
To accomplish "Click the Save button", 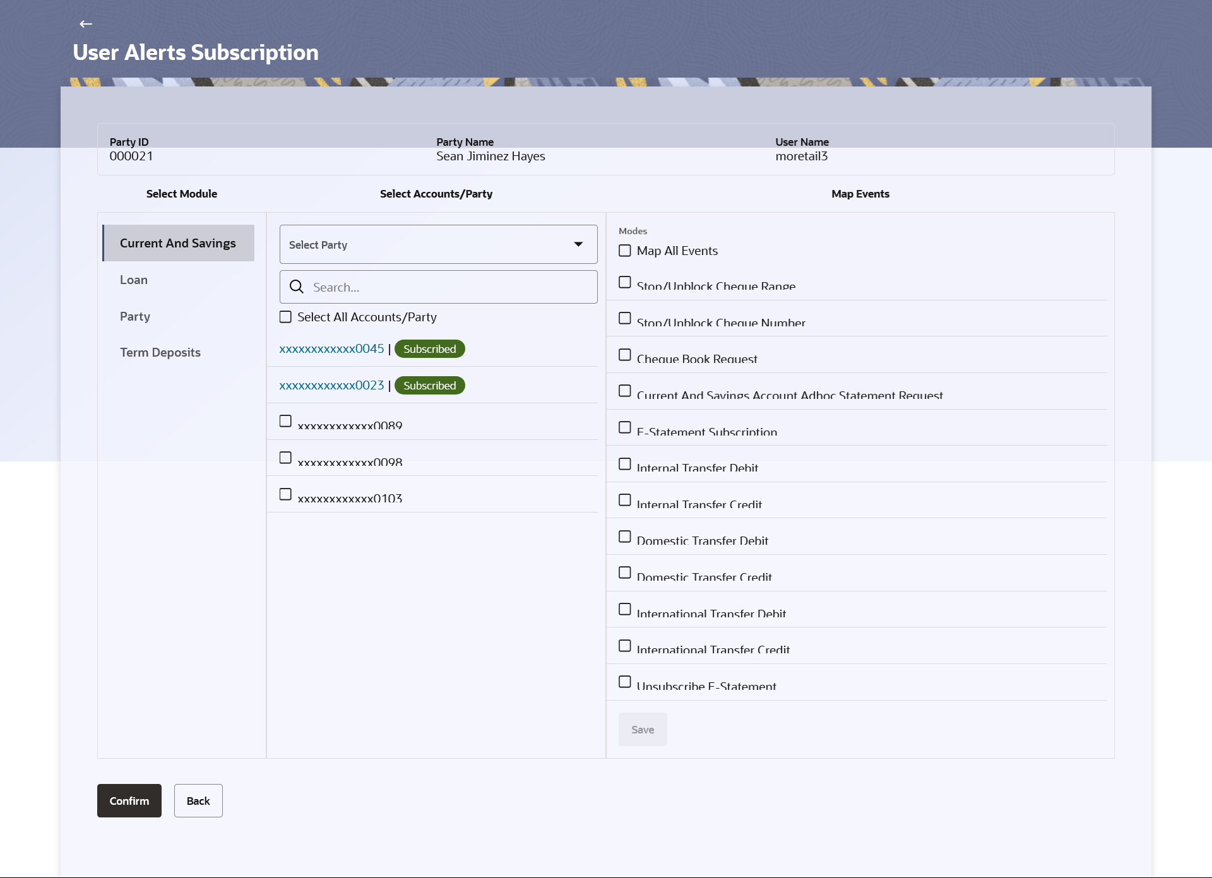I will click(643, 730).
